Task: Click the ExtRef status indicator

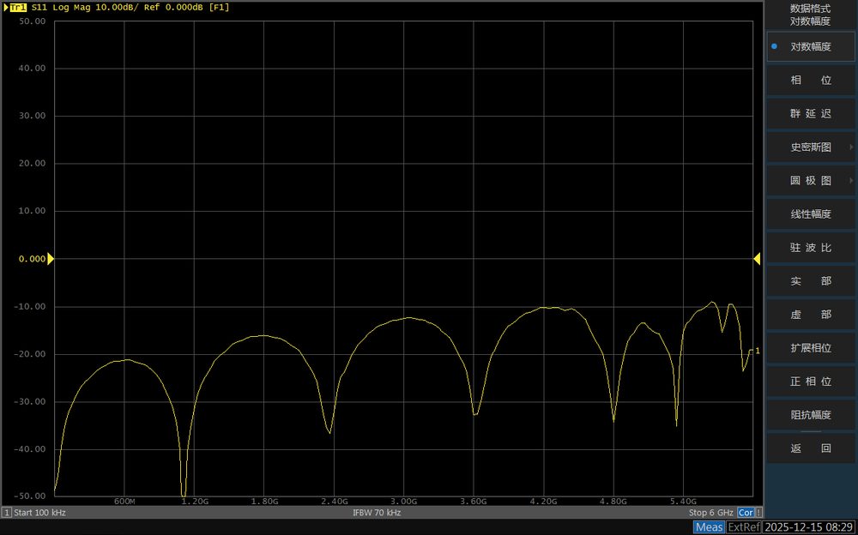Action: 744,527
